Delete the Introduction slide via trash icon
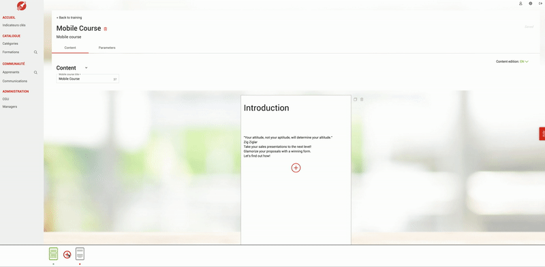Screen dimensions: 545x267 [x=362, y=99]
